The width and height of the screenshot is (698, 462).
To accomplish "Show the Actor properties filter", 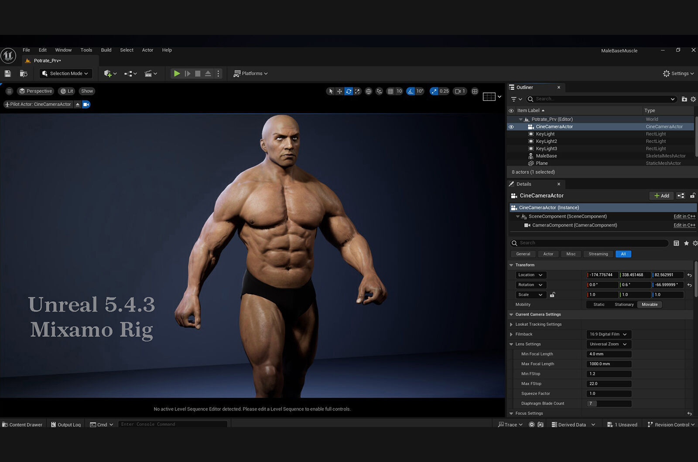I will 548,254.
